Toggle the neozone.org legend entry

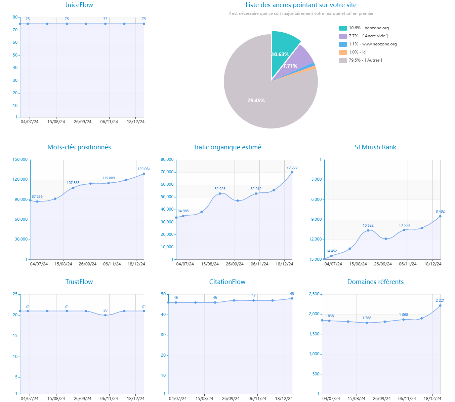(369, 28)
